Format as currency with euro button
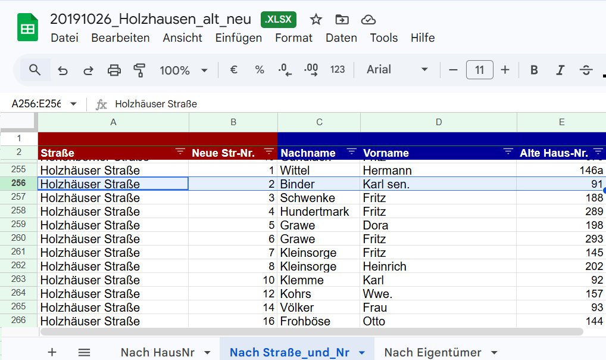 [x=233, y=70]
